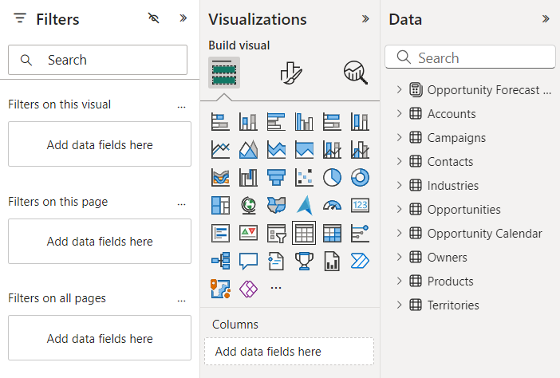Insert a funnel chart visual
The height and width of the screenshot is (378, 560).
point(276,177)
